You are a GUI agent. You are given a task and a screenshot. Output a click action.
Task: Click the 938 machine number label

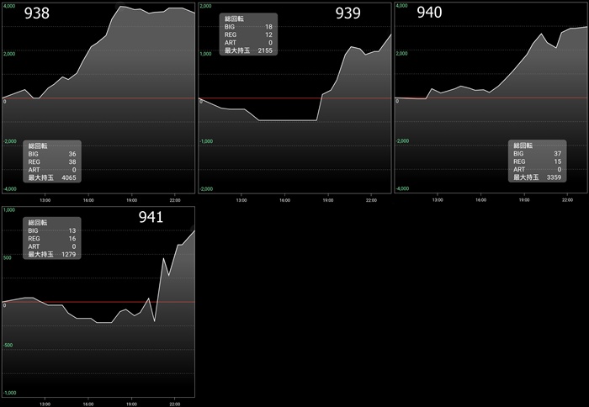tap(37, 13)
